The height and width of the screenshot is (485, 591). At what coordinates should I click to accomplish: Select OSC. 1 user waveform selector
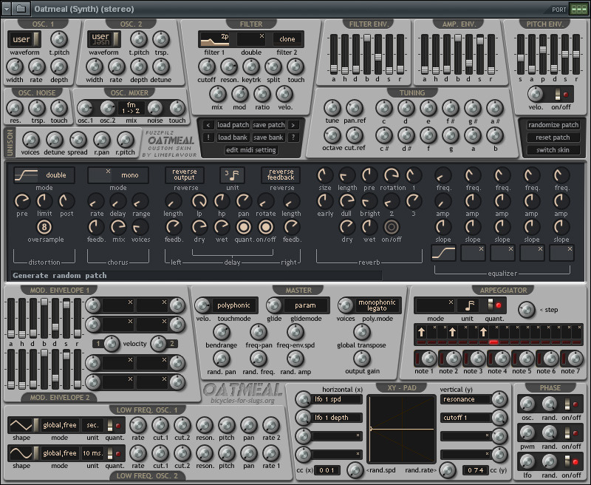pyautogui.click(x=24, y=39)
